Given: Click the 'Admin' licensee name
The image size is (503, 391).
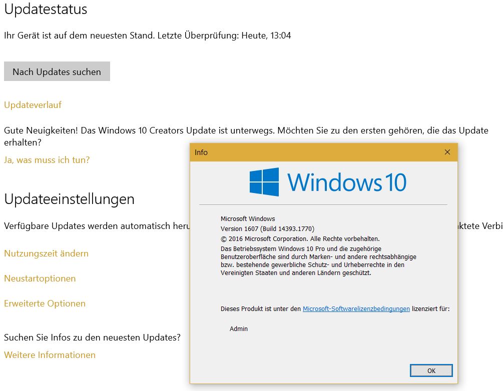Looking at the screenshot, I should coord(238,328).
